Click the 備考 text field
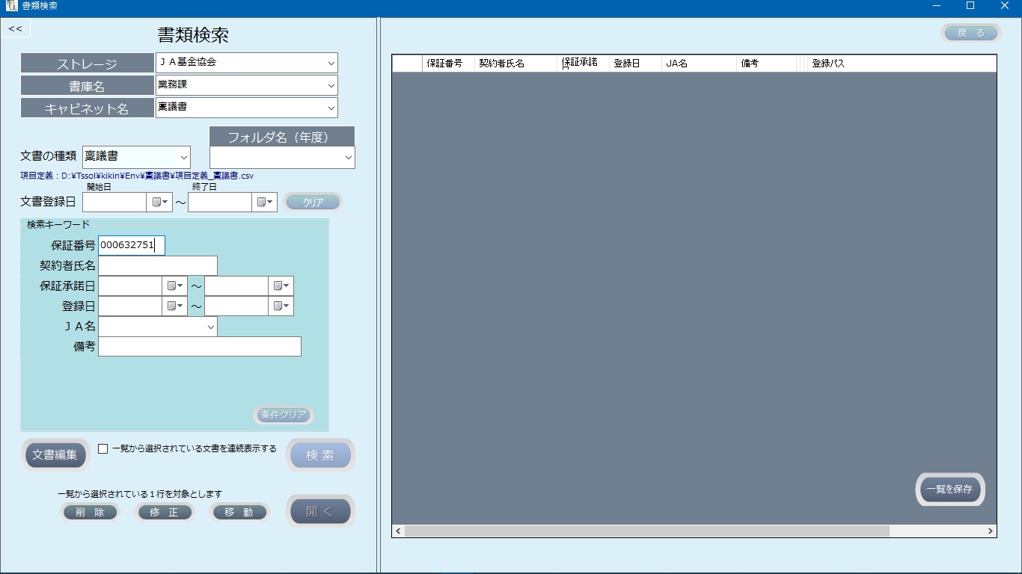This screenshot has height=574, width=1022. coord(200,346)
